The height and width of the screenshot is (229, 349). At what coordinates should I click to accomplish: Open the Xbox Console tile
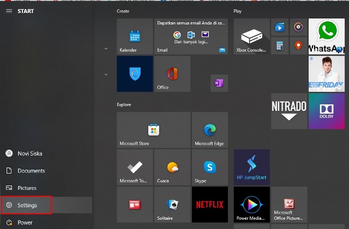click(252, 36)
